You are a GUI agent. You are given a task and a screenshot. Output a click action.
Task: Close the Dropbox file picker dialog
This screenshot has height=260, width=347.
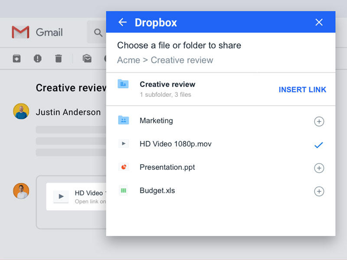[x=319, y=22]
